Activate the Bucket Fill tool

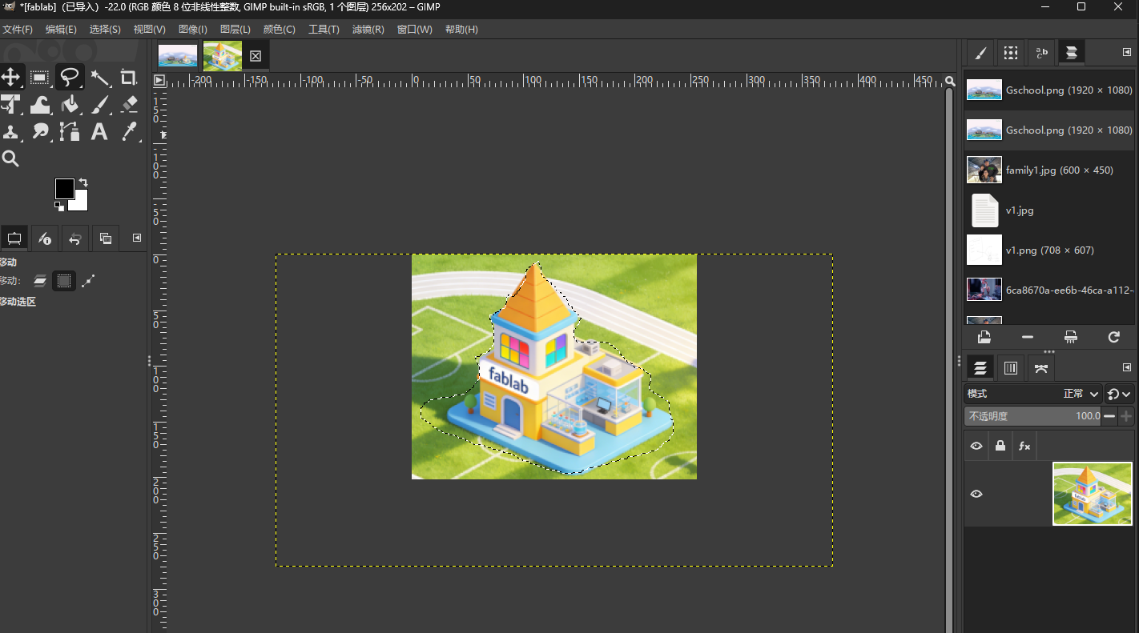point(70,104)
